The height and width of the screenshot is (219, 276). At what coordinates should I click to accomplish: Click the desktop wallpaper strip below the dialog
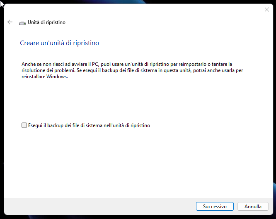tap(137, 217)
